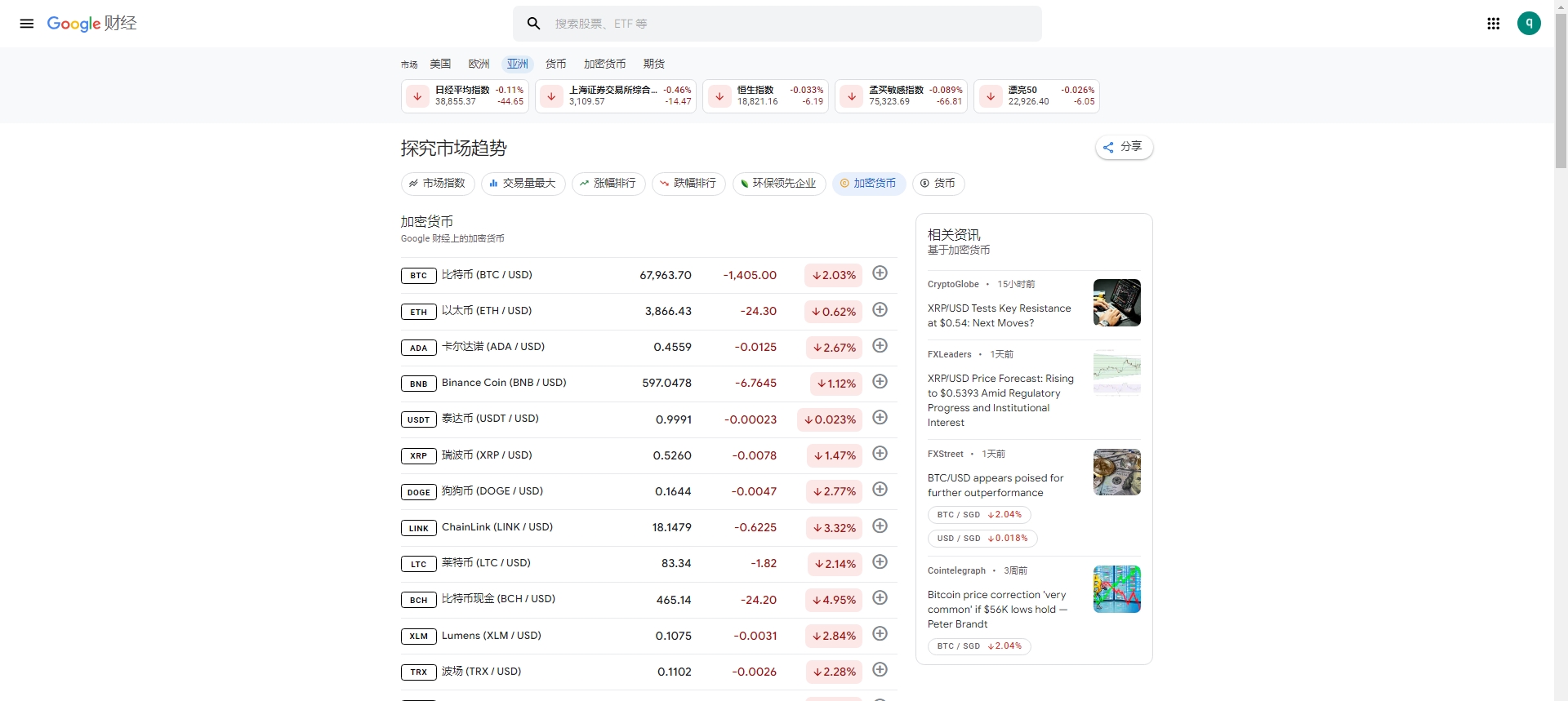
Task: Click the Hang Seng down-arrow icon
Action: (x=719, y=96)
